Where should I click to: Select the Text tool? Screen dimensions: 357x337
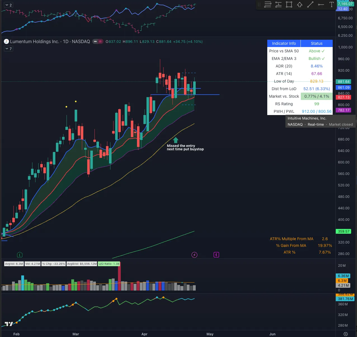click(332, 4)
